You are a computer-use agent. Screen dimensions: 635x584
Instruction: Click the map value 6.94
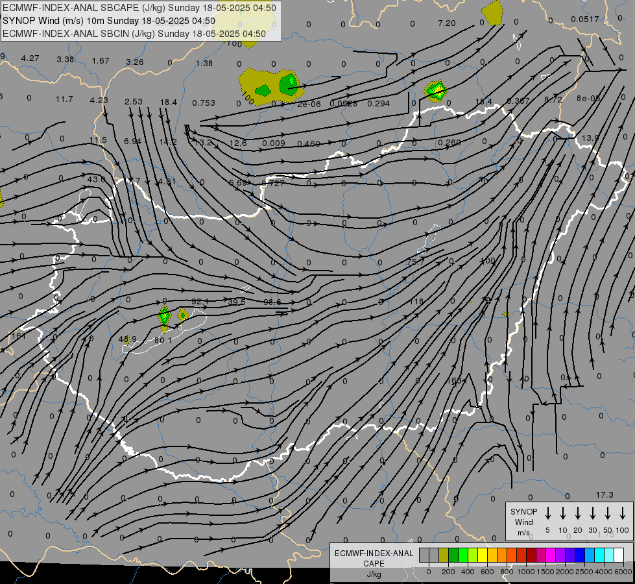coord(132,141)
